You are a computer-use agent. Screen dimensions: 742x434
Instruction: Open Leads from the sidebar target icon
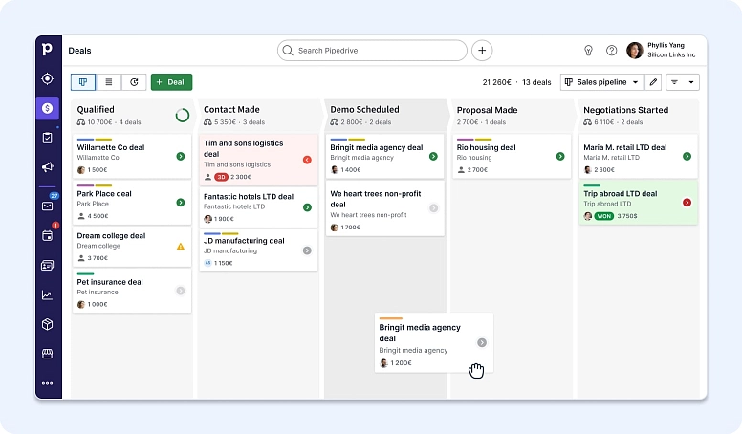[48, 78]
